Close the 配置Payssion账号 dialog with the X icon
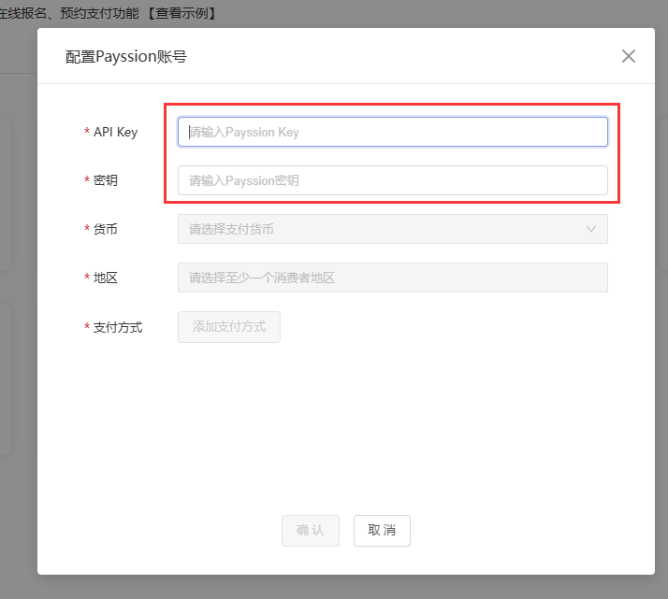The width and height of the screenshot is (668, 599). coord(629,56)
